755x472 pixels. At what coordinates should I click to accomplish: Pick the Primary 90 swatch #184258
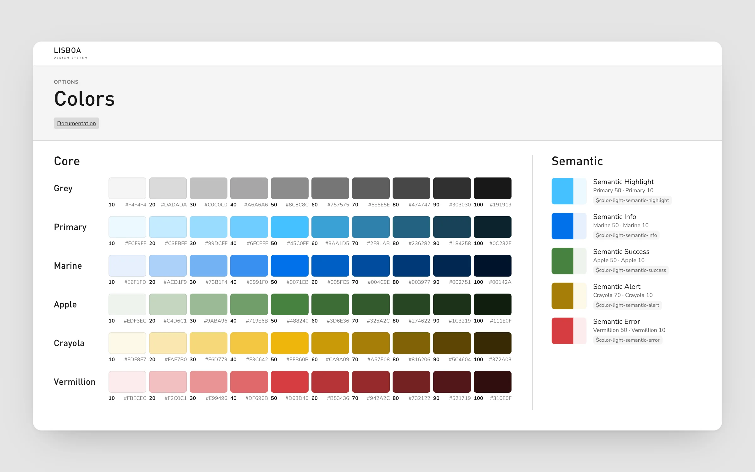(452, 227)
